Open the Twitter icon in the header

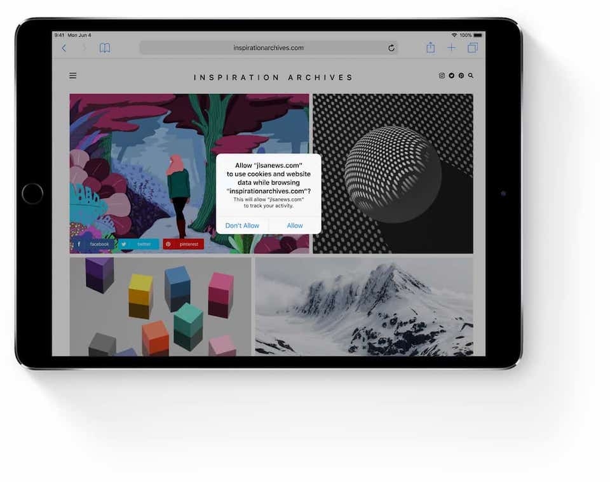451,75
